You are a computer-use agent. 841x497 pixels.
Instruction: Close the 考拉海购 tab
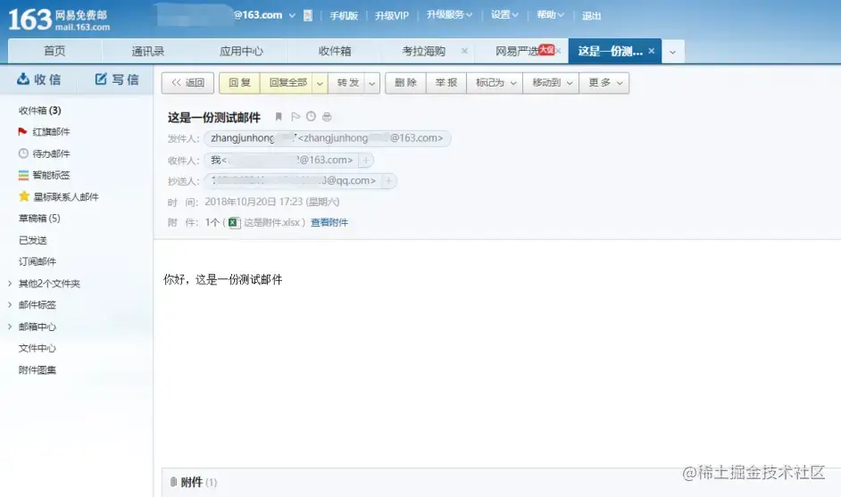click(x=464, y=51)
